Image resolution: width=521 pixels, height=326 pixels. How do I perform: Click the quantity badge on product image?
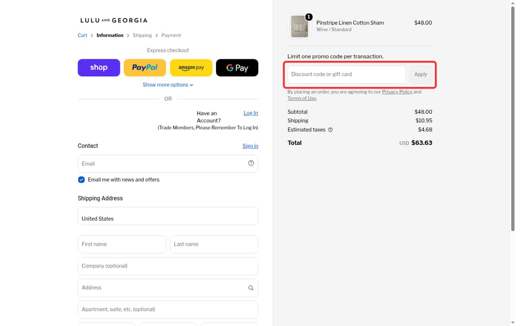coord(309,17)
